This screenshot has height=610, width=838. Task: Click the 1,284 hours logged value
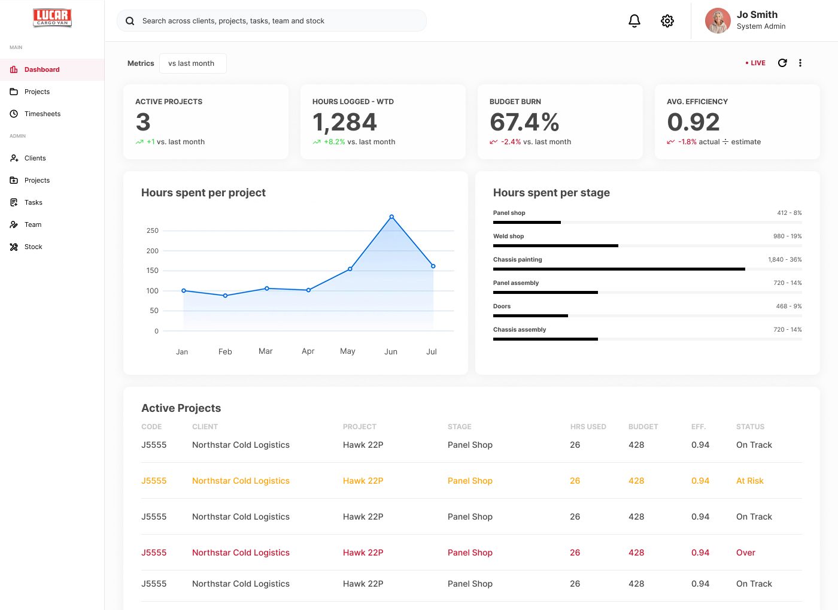tap(345, 122)
